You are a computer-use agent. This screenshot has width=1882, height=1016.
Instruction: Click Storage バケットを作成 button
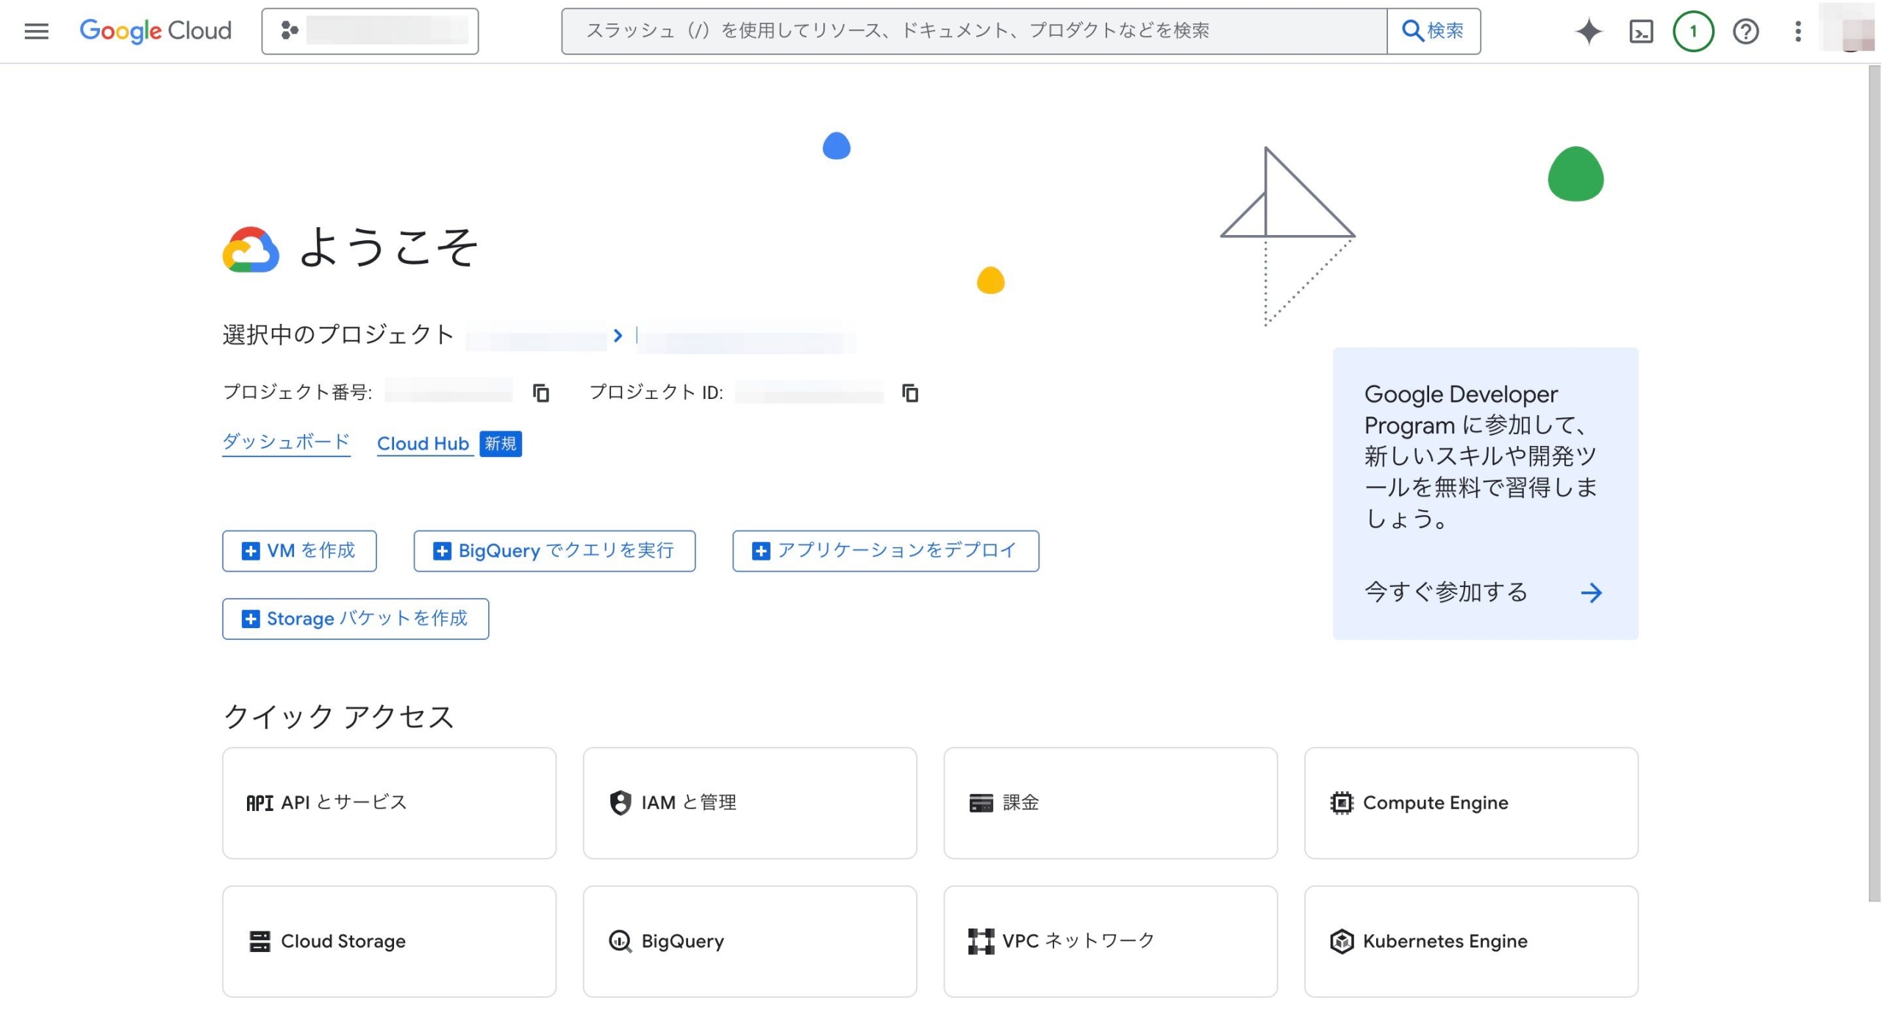355,619
